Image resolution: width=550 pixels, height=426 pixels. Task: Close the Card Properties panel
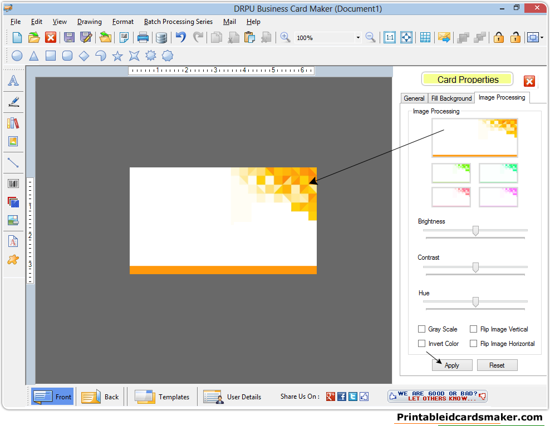coord(529,81)
